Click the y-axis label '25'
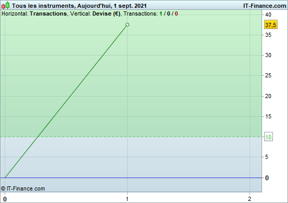This screenshot has height=203, width=288. pyautogui.click(x=268, y=75)
